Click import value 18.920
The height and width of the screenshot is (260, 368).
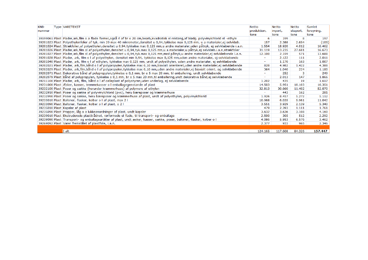tap(283, 46)
